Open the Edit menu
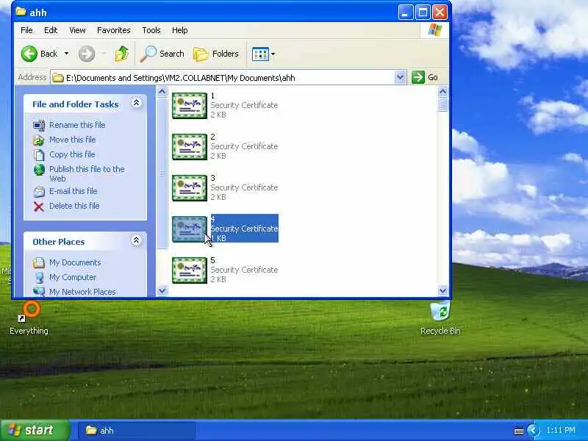The height and width of the screenshot is (441, 588). tap(51, 30)
